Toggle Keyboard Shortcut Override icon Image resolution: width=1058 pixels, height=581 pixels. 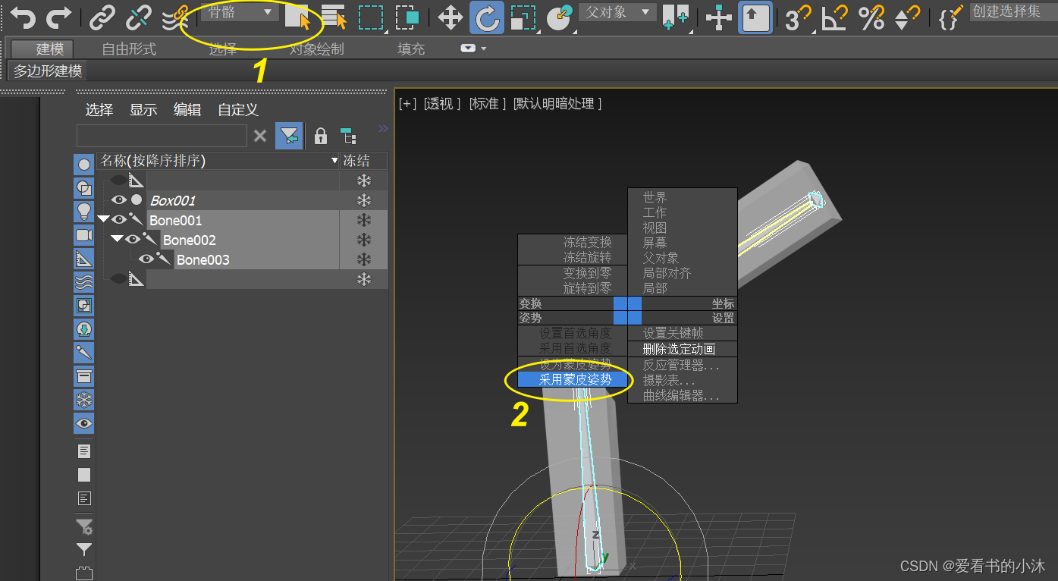[x=756, y=17]
